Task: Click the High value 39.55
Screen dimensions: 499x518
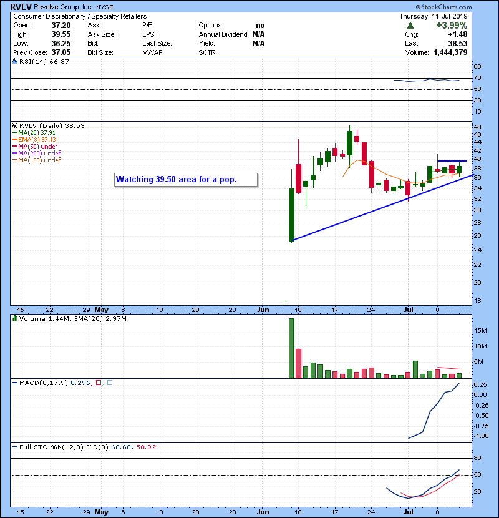Action: 61,34
